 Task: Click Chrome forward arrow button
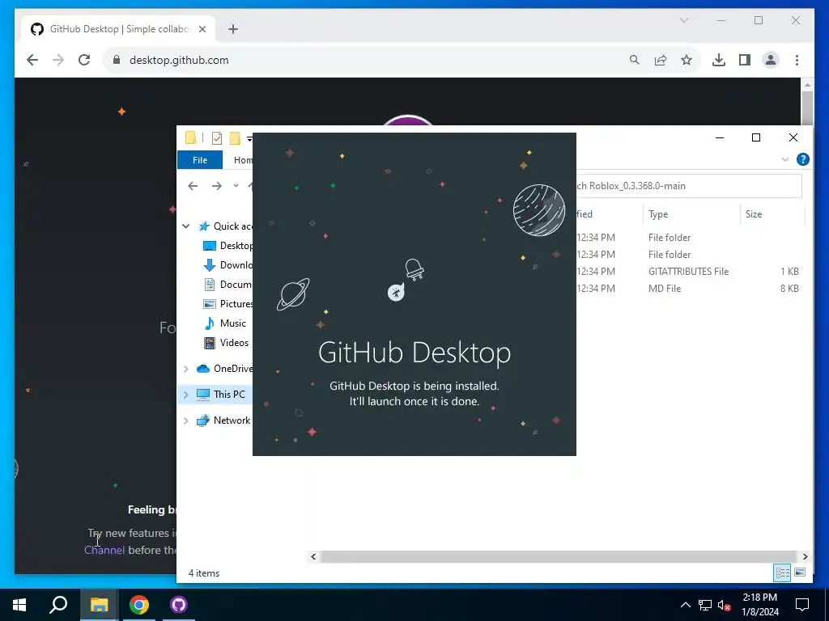tap(58, 60)
